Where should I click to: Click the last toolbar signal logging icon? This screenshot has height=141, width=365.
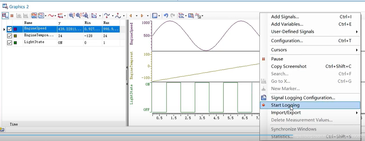[x=198, y=16]
